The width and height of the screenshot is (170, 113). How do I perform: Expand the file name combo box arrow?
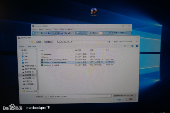(110, 96)
